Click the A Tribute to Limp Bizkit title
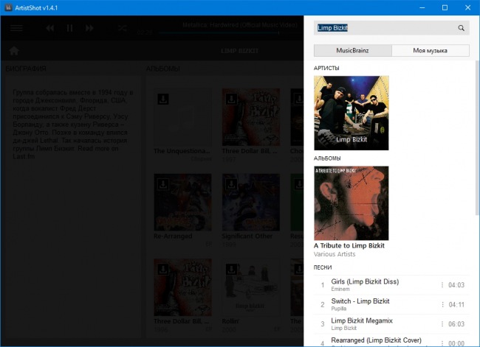Image resolution: width=480 pixels, height=347 pixels. (349, 245)
